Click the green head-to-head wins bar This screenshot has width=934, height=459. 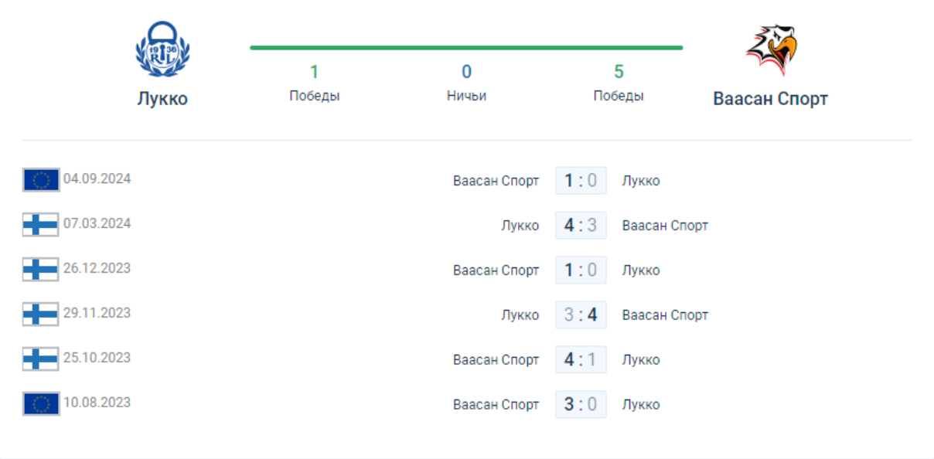point(466,48)
